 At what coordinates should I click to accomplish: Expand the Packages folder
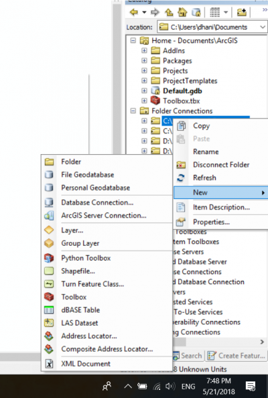144,61
